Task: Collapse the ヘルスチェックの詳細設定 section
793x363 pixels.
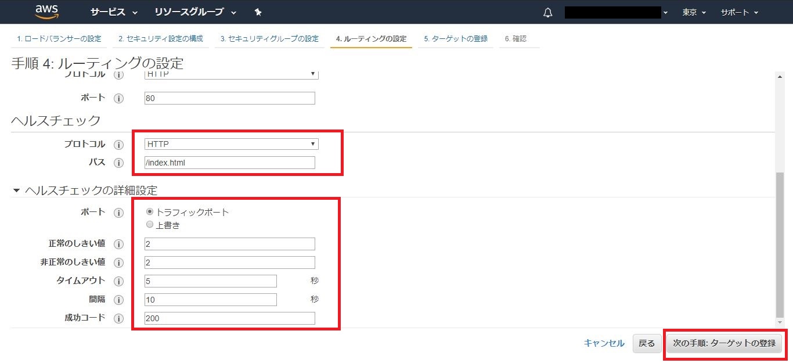Action: coord(16,191)
